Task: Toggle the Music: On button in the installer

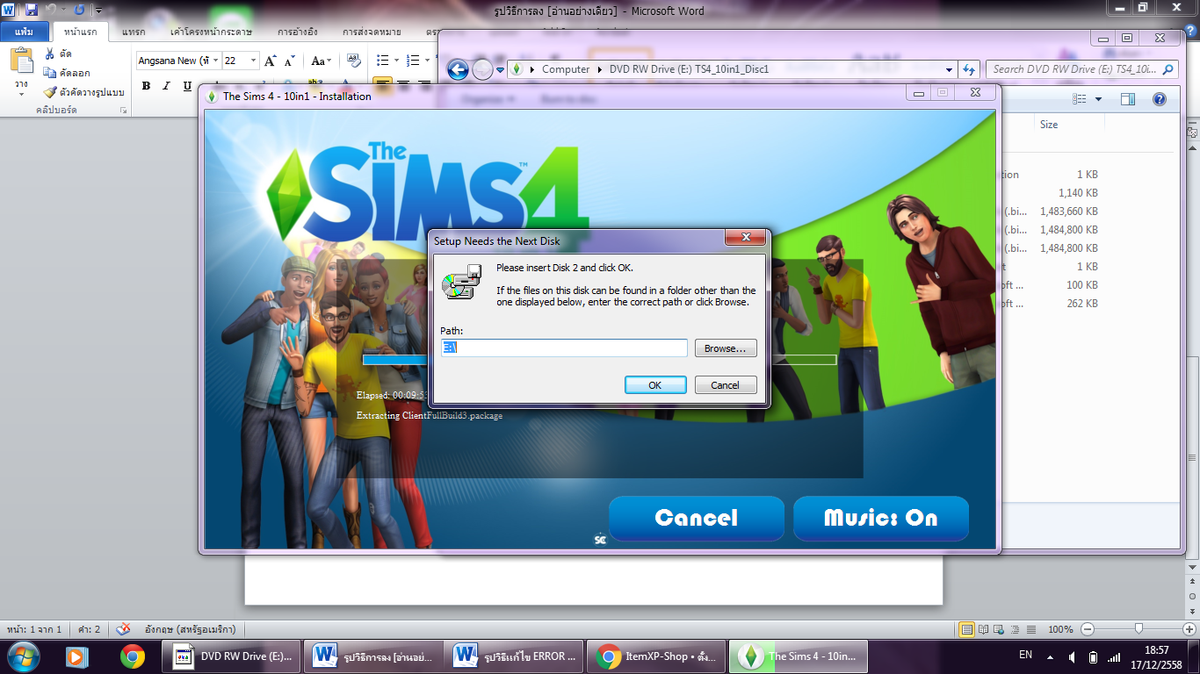Action: tap(880, 518)
